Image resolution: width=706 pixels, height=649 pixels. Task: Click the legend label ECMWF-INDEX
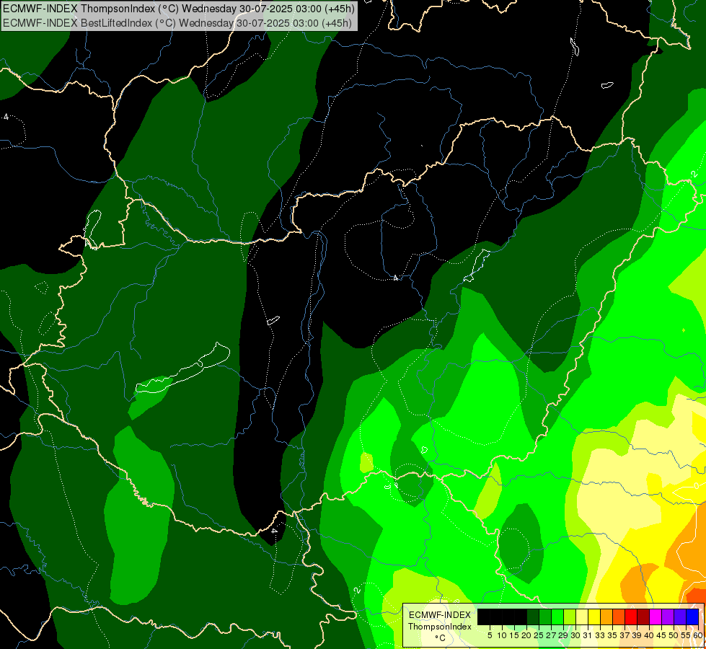point(439,615)
